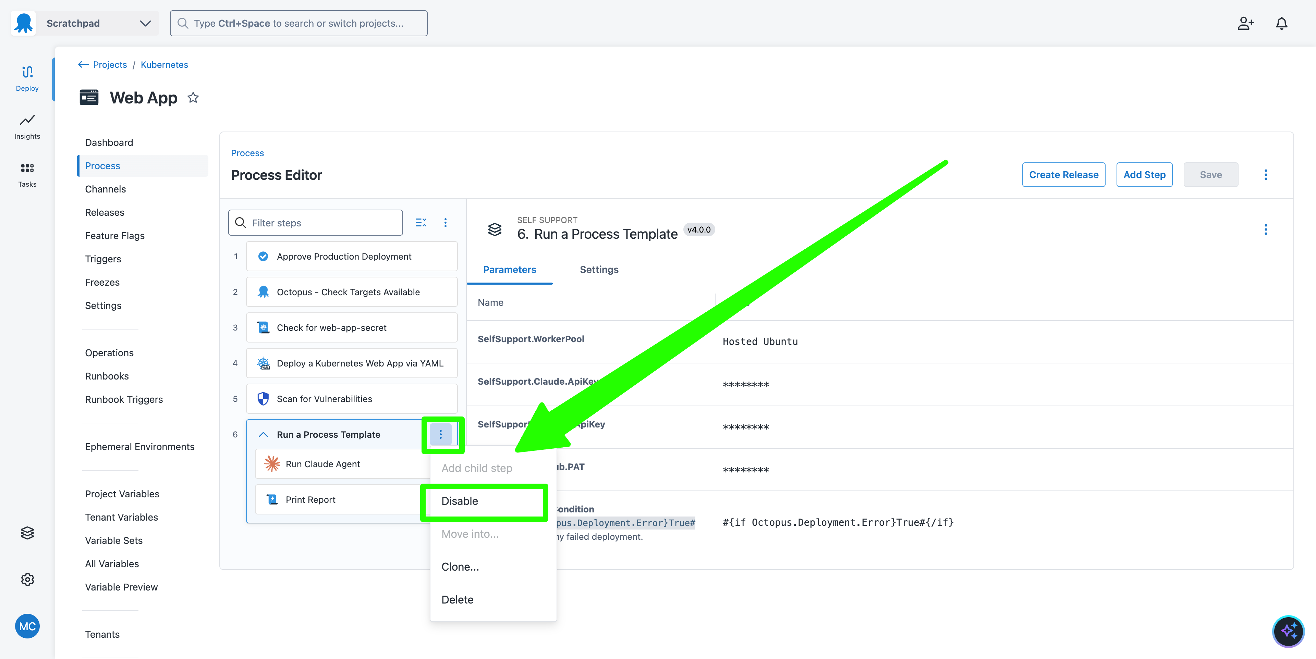Focus the project search box
Screen dimensions: 1316x659
click(299, 24)
